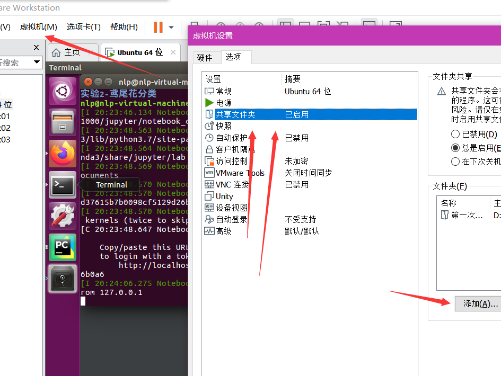Viewport: 501px width, 376px height.
Task: Open the 帮助(H) menu
Action: (124, 27)
